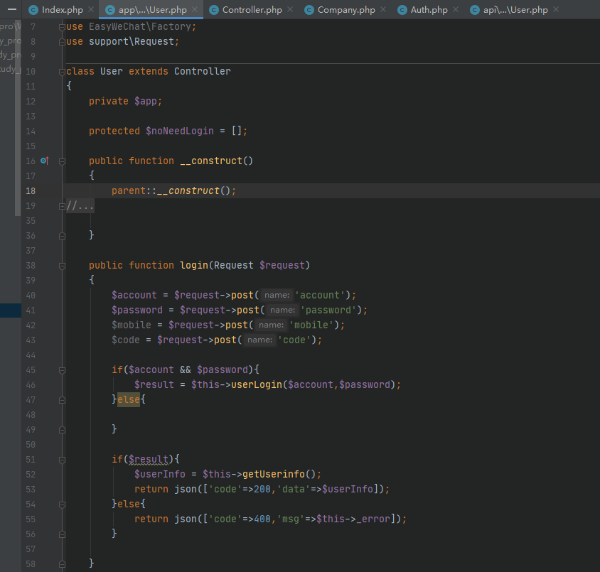Viewport: 600px width, 572px height.
Task: Click the Controller.php class icon
Action: pyautogui.click(x=214, y=10)
